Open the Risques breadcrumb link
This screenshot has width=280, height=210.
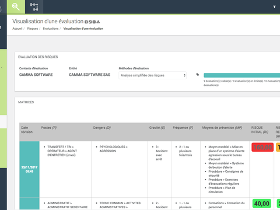[x=33, y=29]
